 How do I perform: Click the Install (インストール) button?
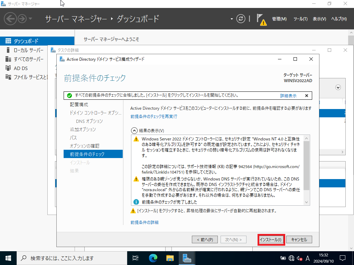[x=270, y=239]
